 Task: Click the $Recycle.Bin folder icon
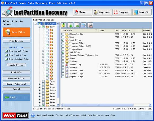coord(67,34)
